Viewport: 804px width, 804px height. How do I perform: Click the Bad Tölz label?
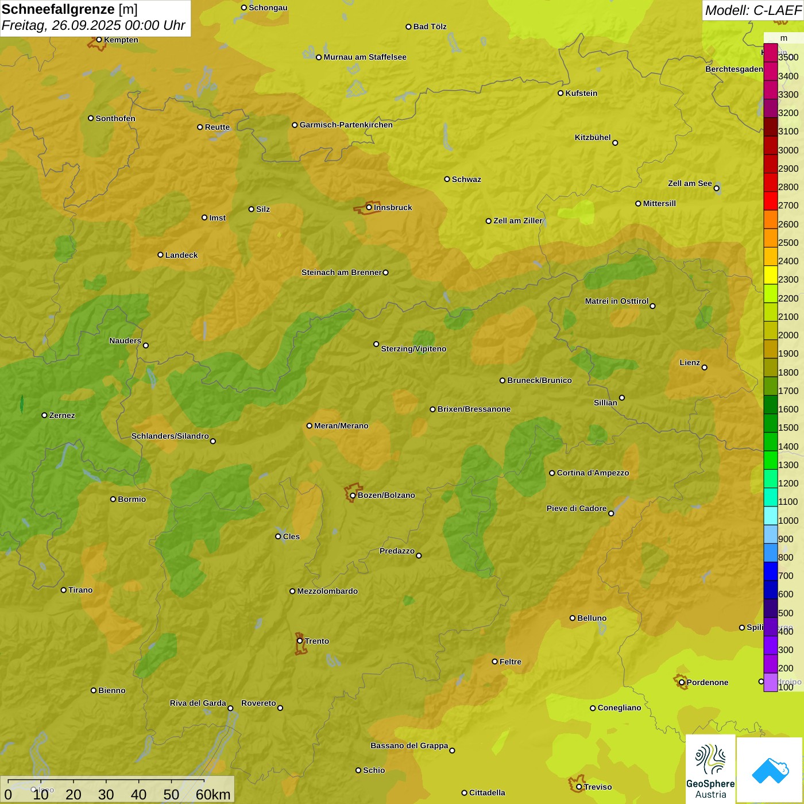point(430,26)
